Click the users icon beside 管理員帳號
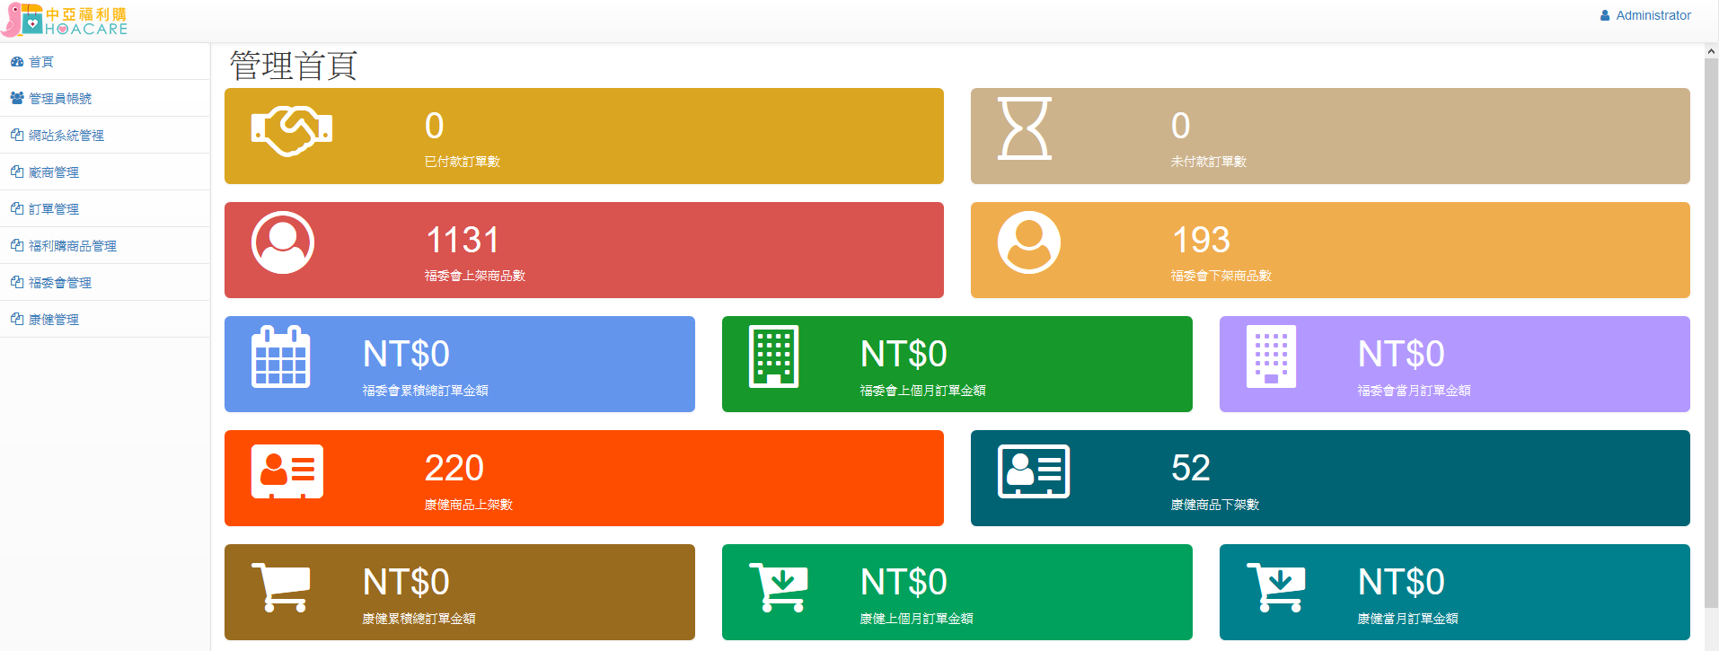The image size is (1719, 651). point(17,99)
